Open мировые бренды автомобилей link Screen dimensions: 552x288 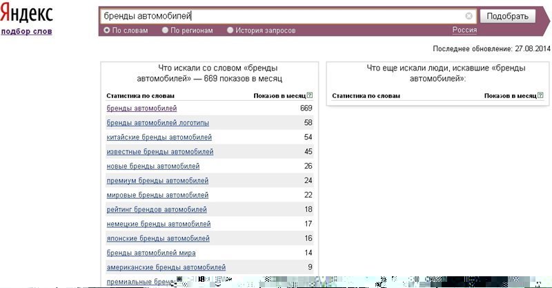(x=158, y=195)
